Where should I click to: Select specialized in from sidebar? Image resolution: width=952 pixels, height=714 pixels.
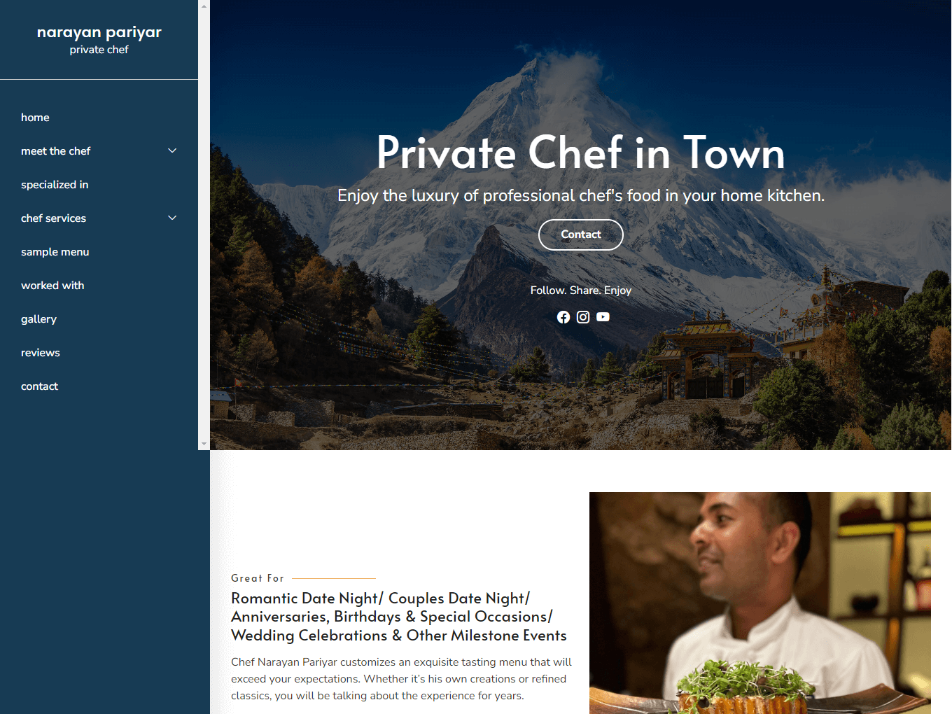click(55, 185)
